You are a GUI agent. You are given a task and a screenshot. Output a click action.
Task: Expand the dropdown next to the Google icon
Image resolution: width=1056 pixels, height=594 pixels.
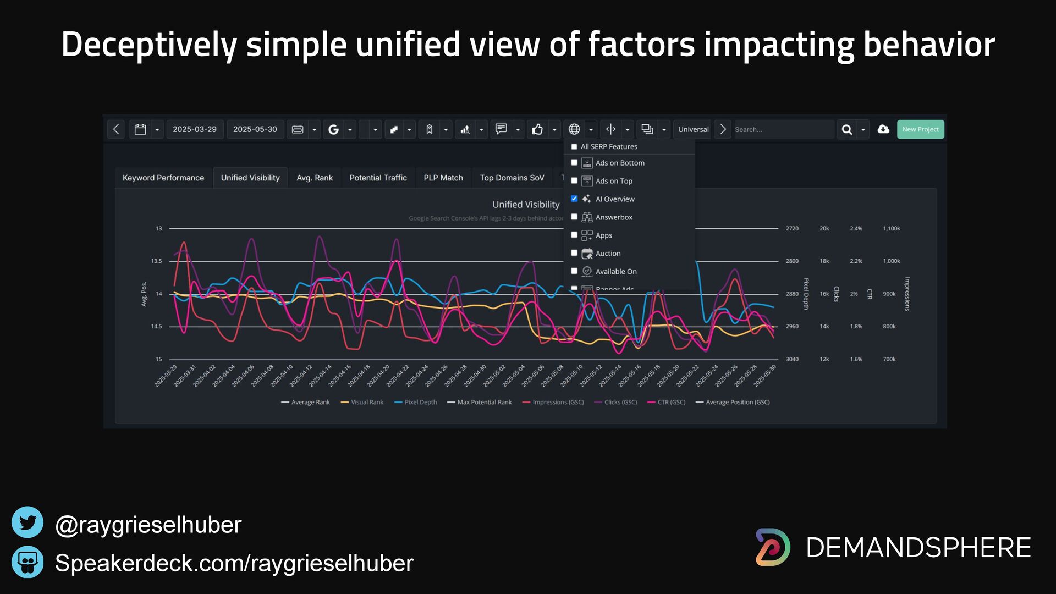point(350,130)
